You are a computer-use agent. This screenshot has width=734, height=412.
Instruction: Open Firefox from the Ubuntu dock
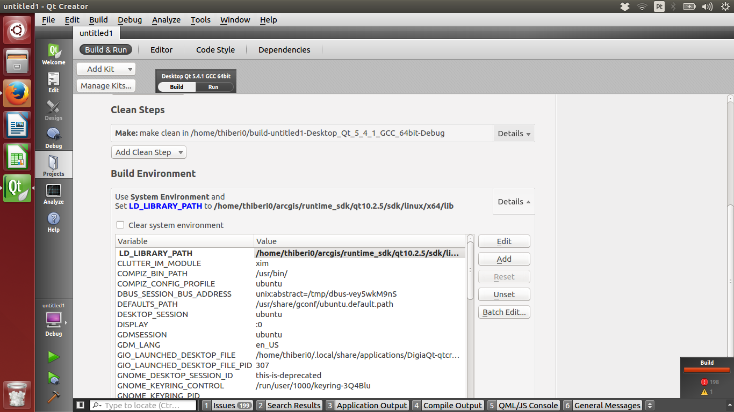coord(17,93)
